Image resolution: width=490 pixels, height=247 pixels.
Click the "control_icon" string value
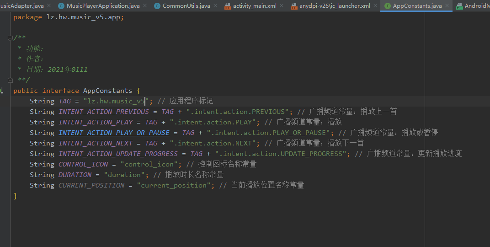149,164
